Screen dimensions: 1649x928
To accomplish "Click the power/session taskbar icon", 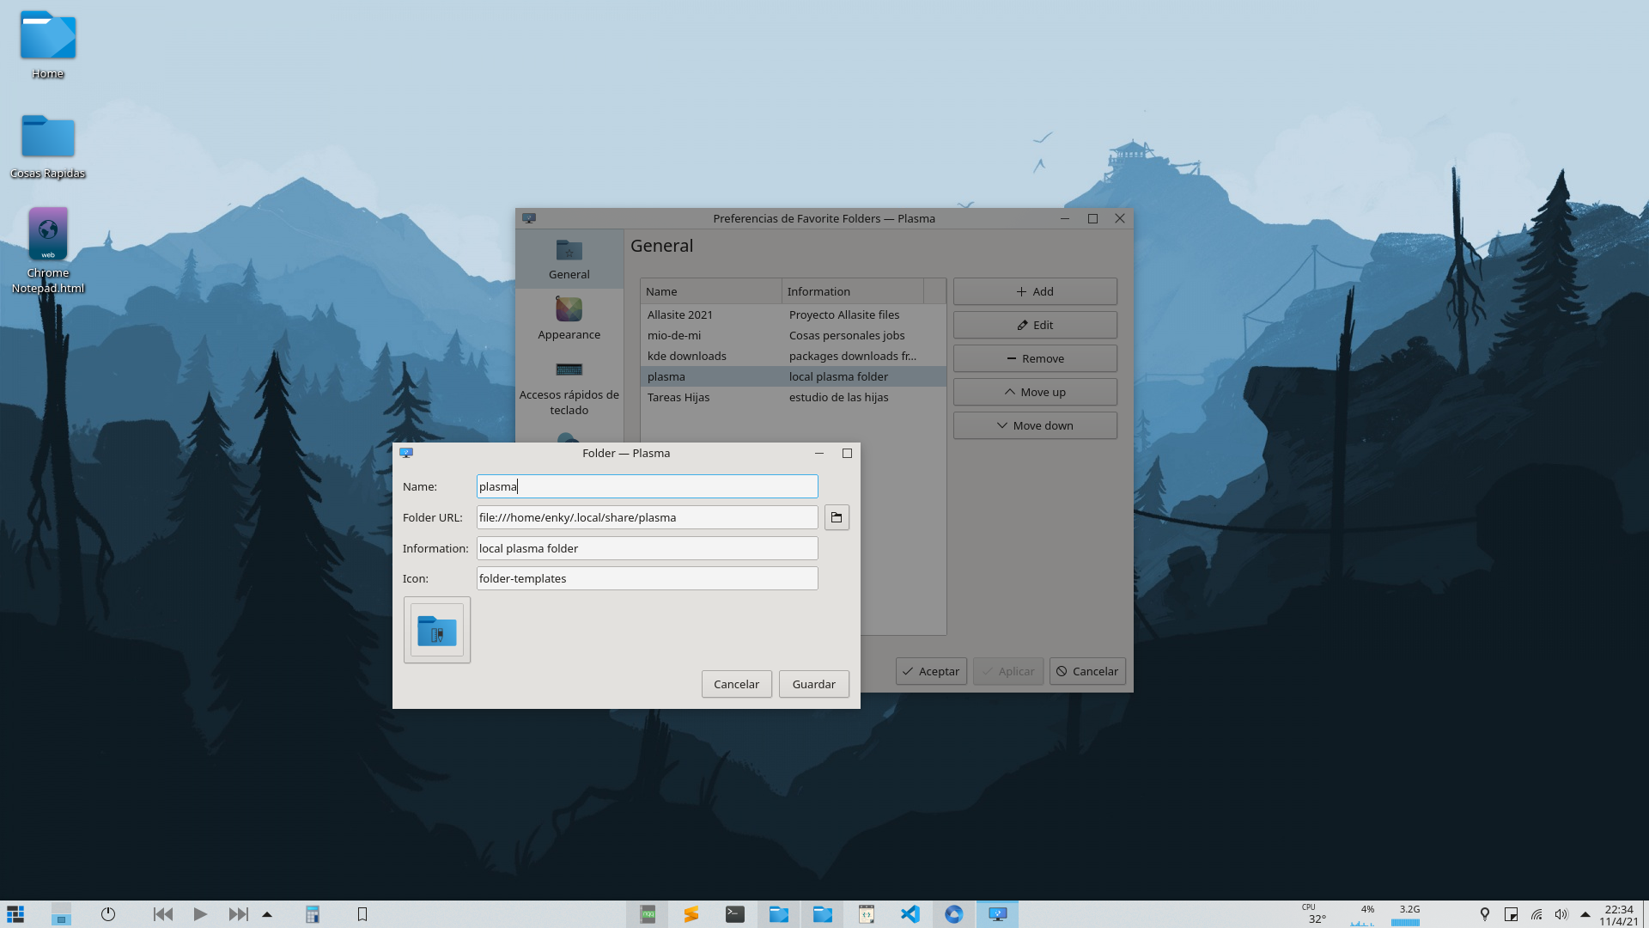I will [x=108, y=914].
